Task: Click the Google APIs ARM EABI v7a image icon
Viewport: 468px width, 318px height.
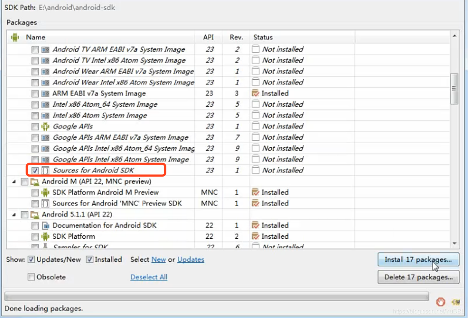Action: [45, 137]
